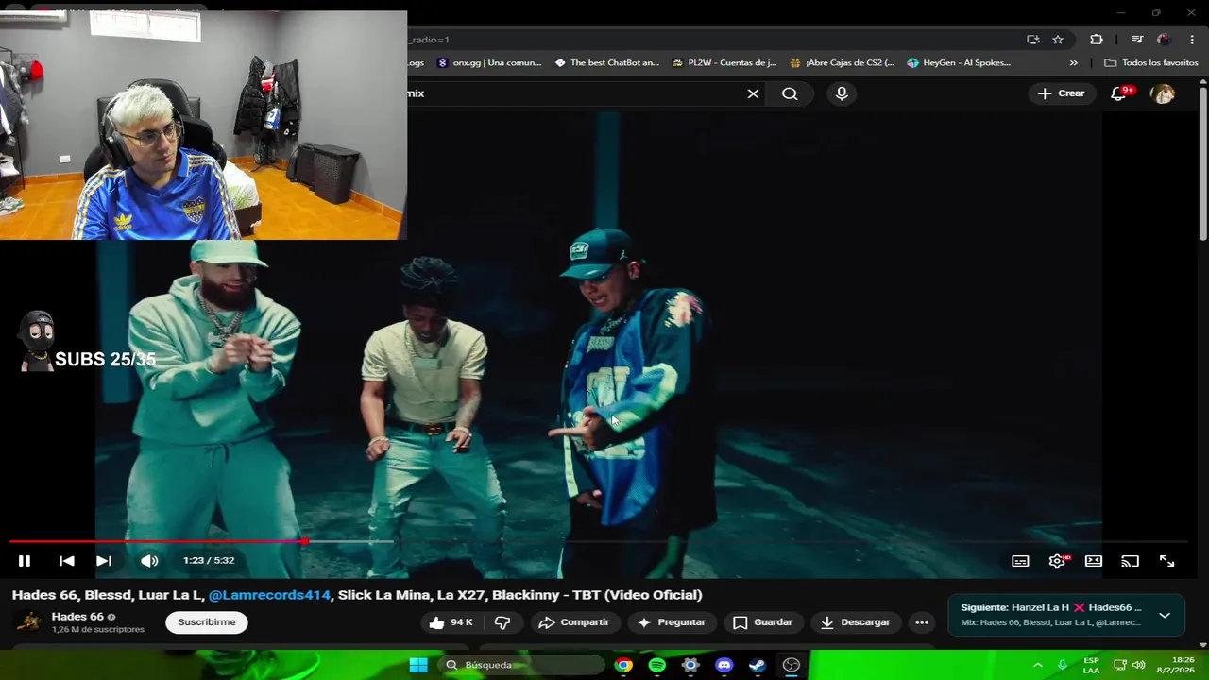The image size is (1209, 680).
Task: Open the settings gear app on taskbar
Action: 690,665
